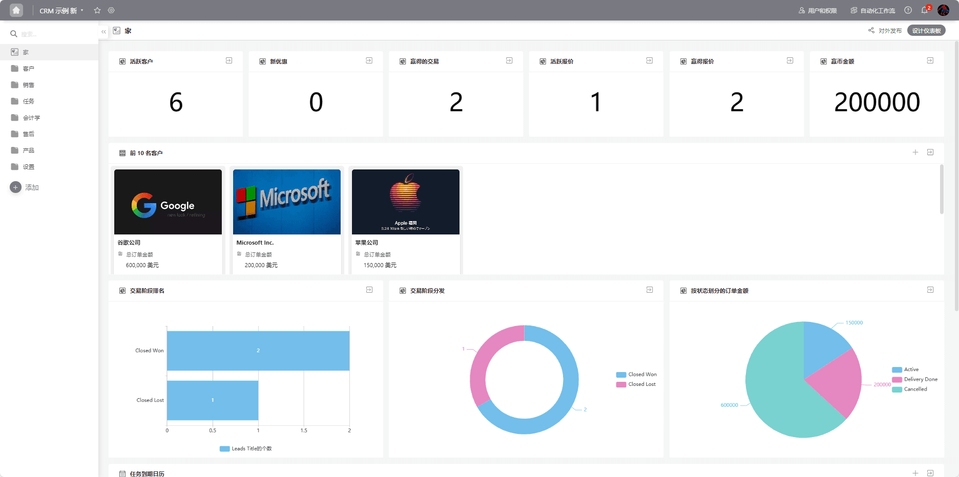Image resolution: width=959 pixels, height=477 pixels.
Task: Open the help question mark icon
Action: pos(908,10)
